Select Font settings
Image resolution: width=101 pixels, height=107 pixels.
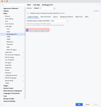pos(6,21)
